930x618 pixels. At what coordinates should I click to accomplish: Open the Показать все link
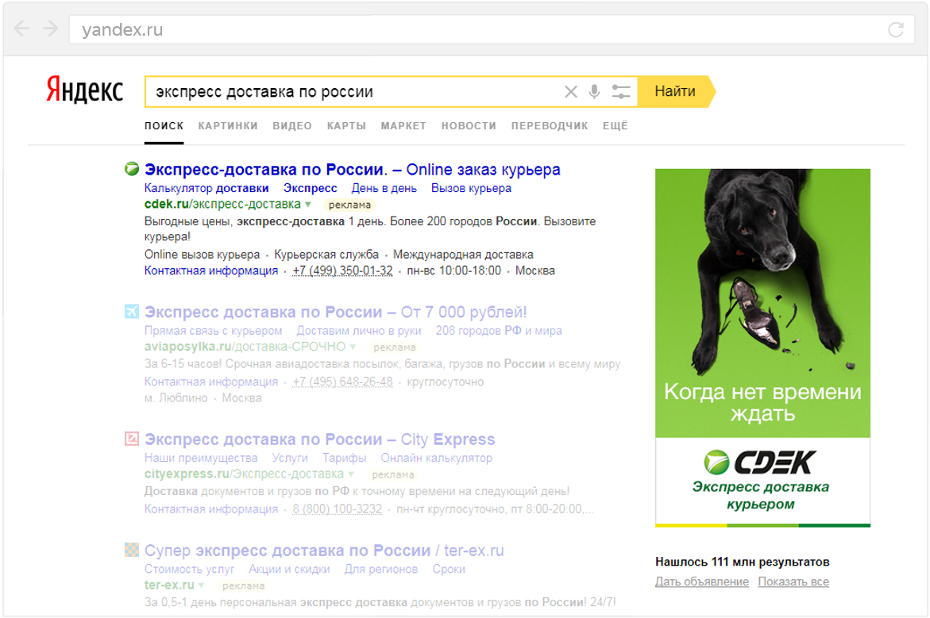pyautogui.click(x=793, y=582)
